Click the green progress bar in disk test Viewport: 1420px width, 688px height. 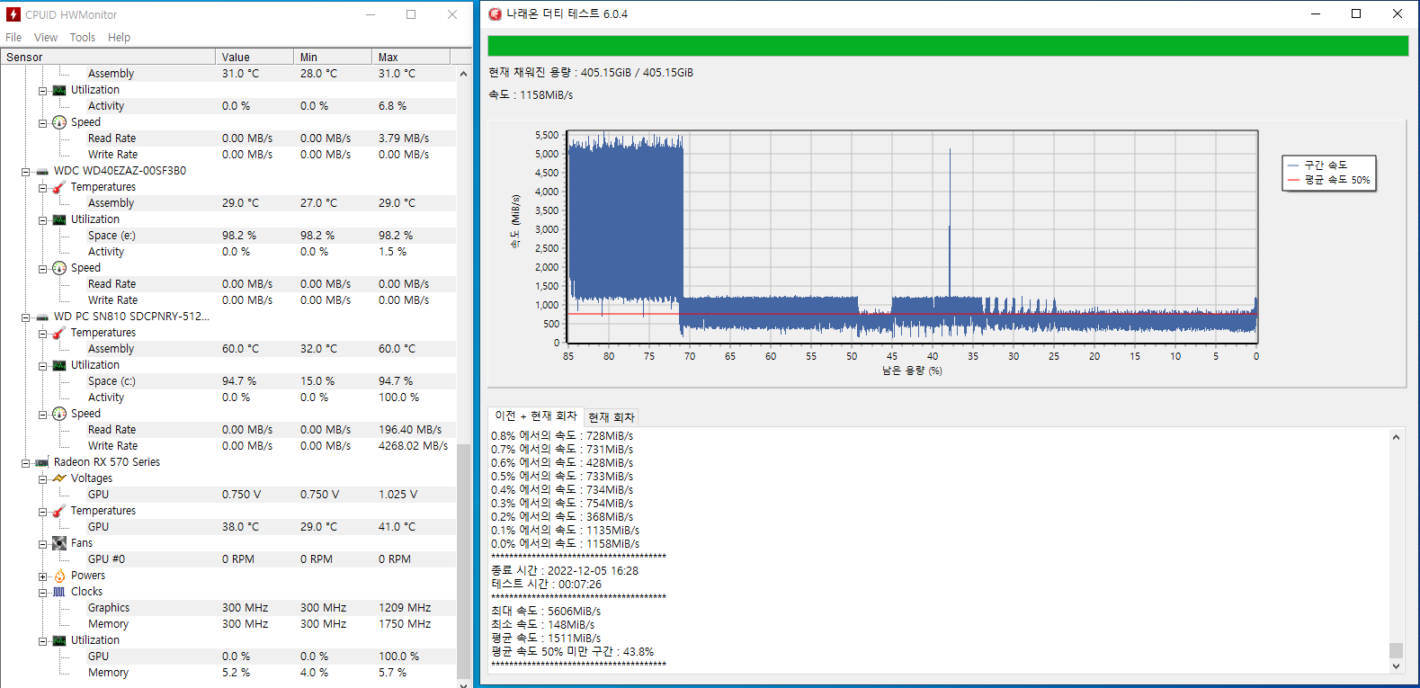pyautogui.click(x=948, y=46)
